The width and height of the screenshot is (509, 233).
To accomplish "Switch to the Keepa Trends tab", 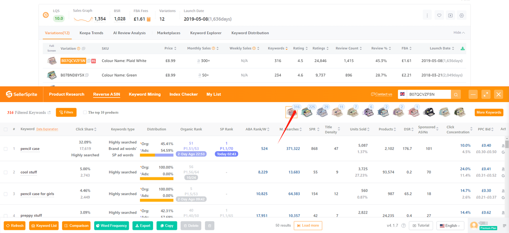I will [x=91, y=33].
